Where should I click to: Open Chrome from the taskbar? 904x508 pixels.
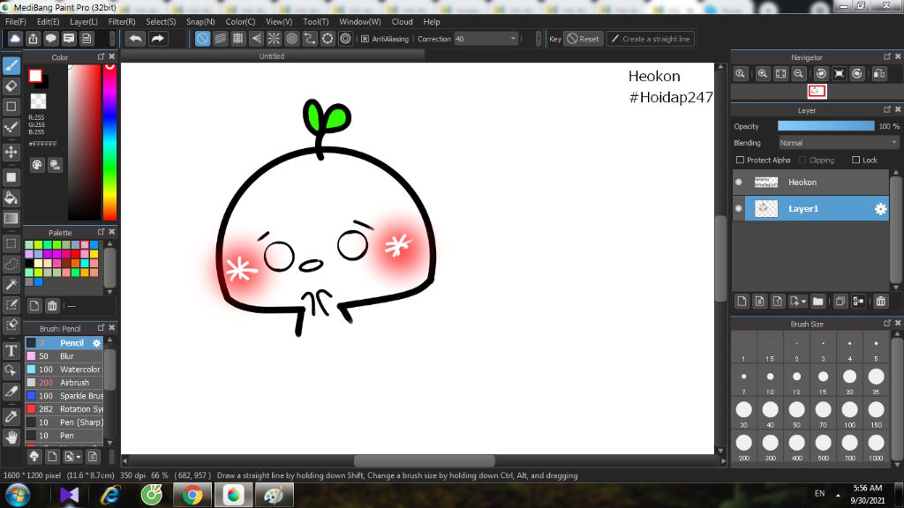(x=192, y=495)
